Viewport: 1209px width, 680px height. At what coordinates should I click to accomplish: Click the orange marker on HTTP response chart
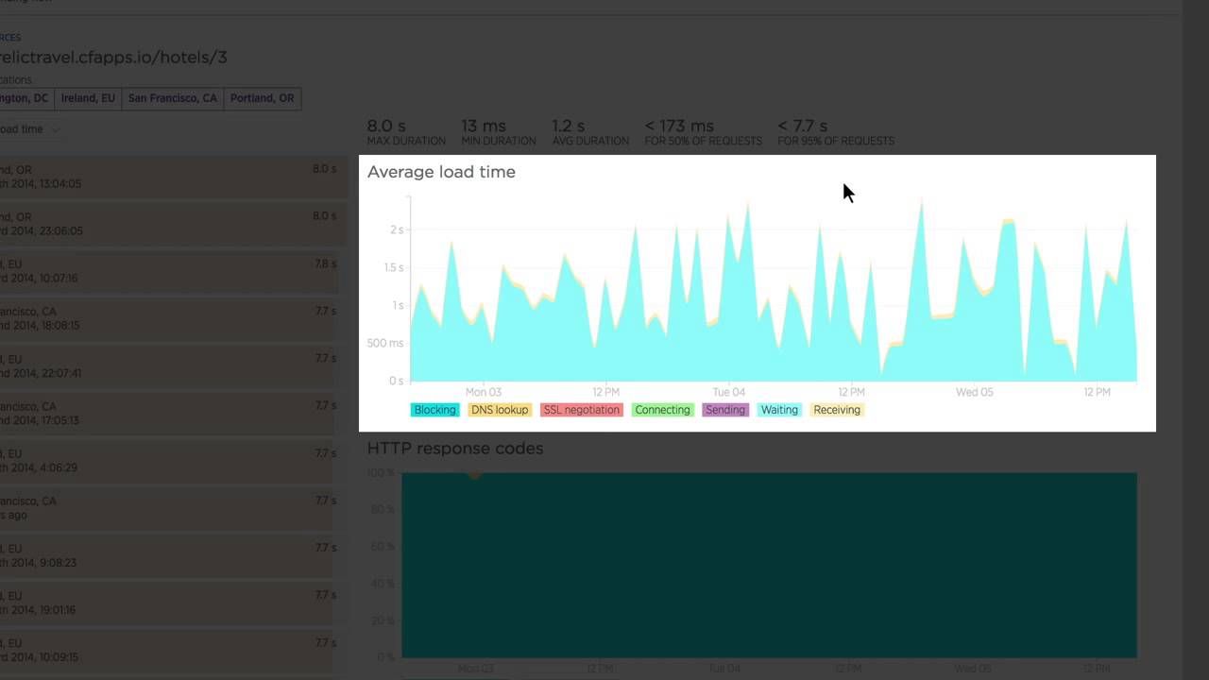[474, 473]
